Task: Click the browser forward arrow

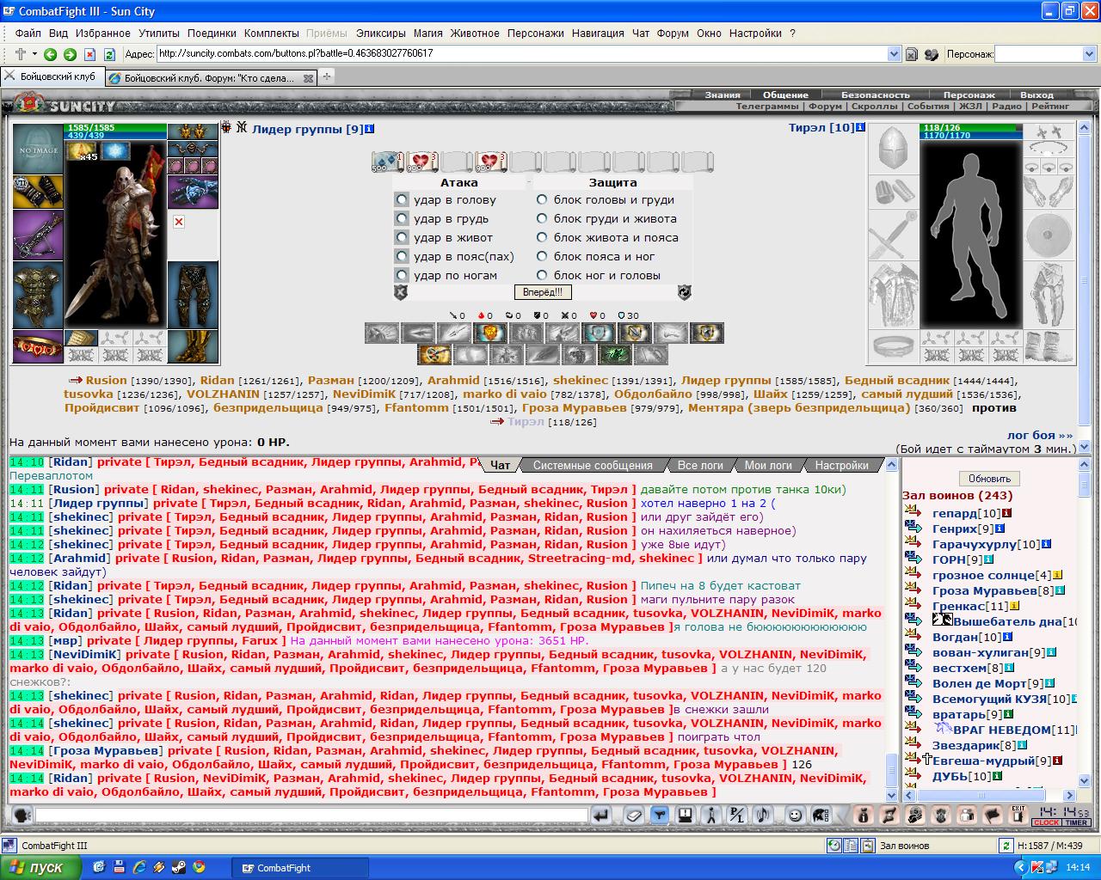Action: coord(70,54)
